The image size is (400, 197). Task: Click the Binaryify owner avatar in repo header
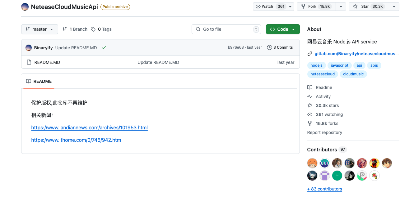tap(25, 7)
